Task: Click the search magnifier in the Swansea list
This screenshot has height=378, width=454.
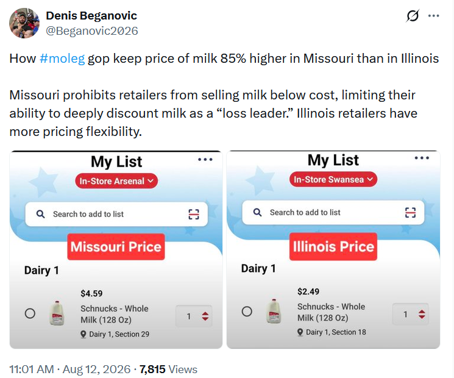Action: pyautogui.click(x=257, y=212)
